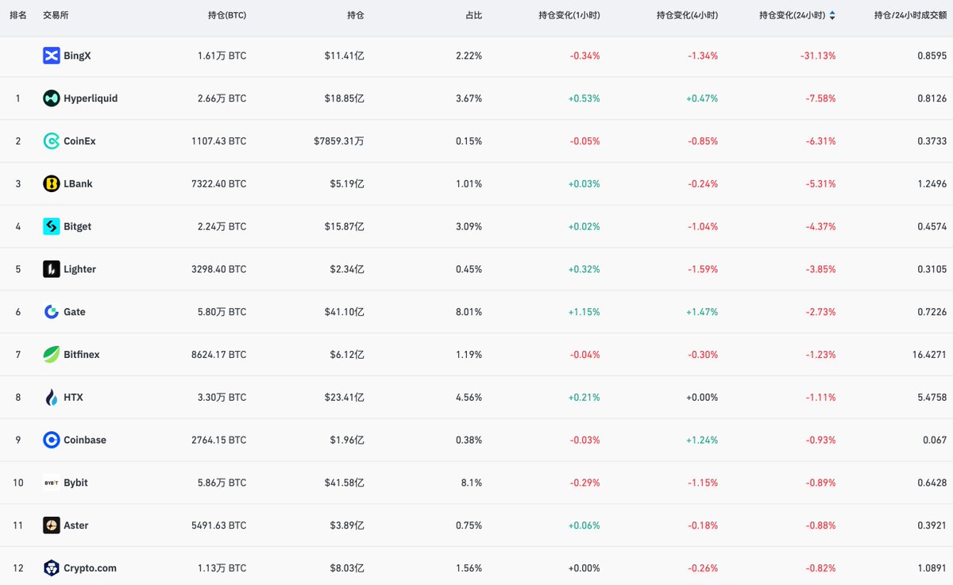Open the LBank exchange name link
The image size is (953, 585).
point(78,183)
